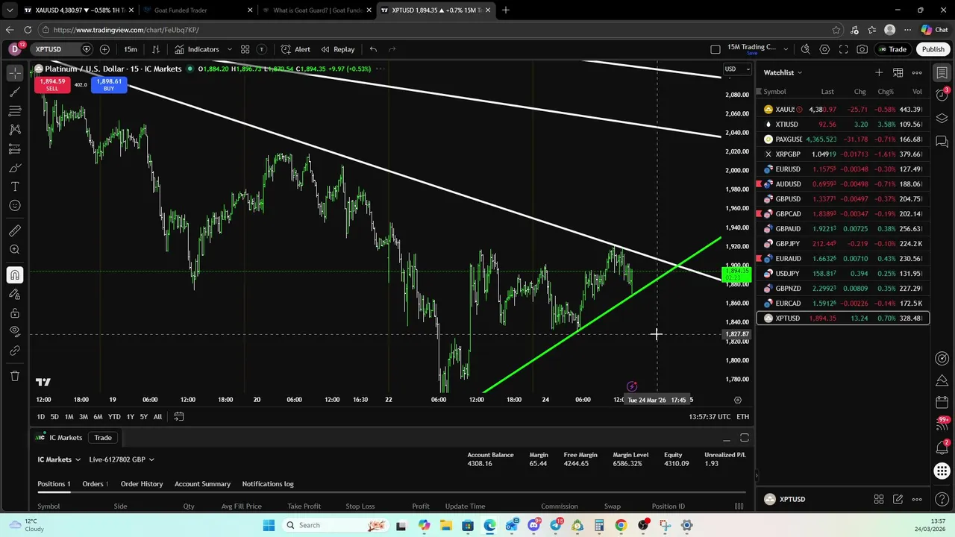Screen dimensions: 955x537
Task: Undo the last chart action
Action: [373, 49]
